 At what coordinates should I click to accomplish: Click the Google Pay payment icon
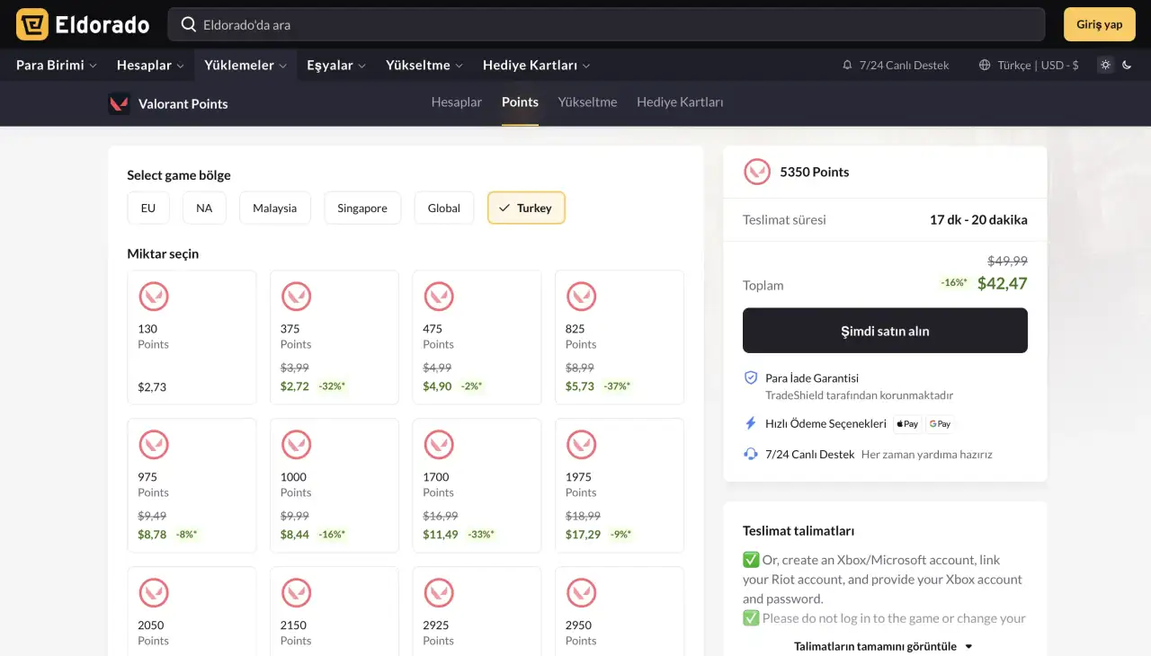point(940,424)
